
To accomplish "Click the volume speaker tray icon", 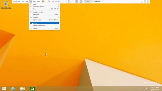I will [x=147, y=89].
